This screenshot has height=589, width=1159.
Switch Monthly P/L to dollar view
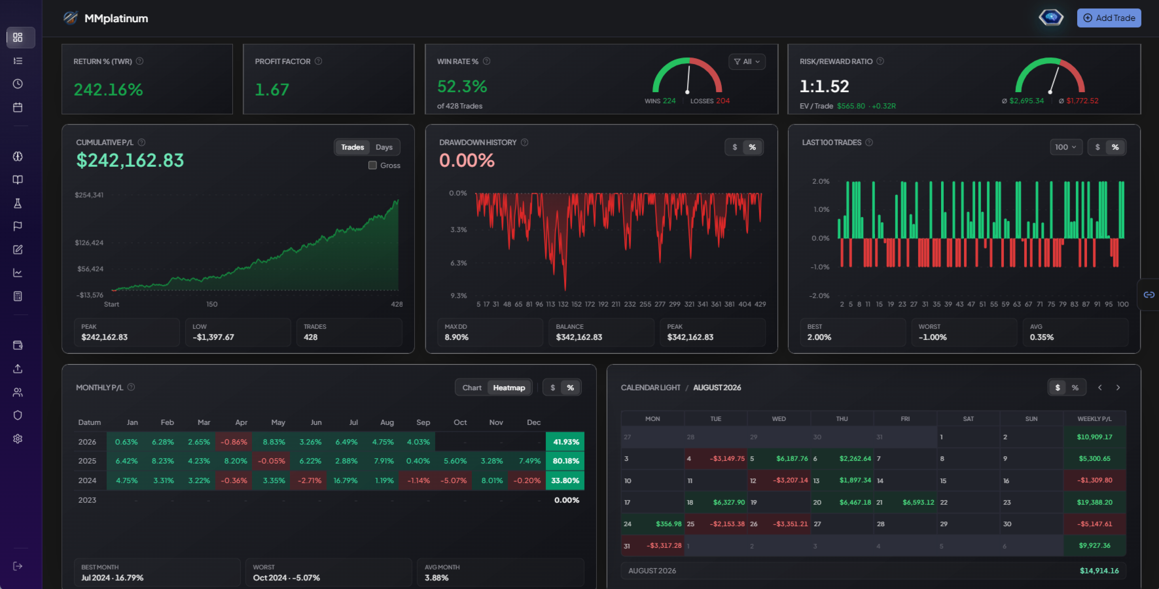click(553, 388)
